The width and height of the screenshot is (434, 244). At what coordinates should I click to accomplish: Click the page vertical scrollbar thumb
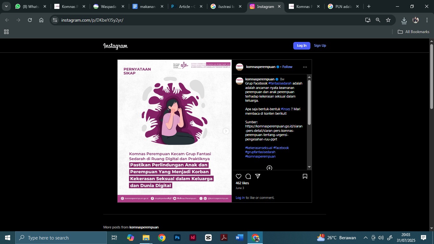431,77
